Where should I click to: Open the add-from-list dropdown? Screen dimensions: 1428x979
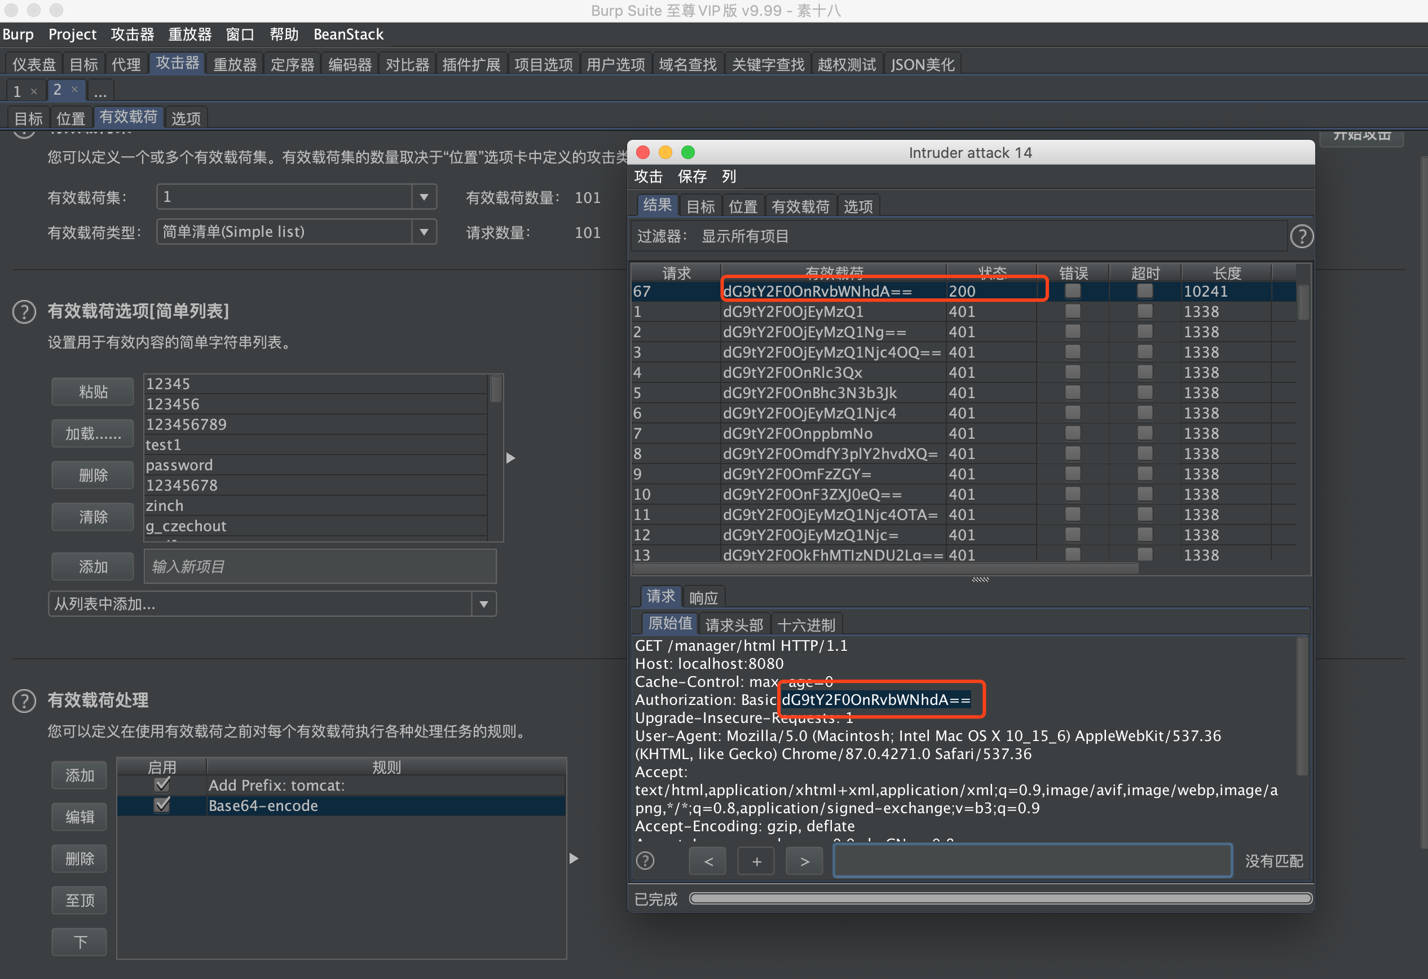[483, 604]
